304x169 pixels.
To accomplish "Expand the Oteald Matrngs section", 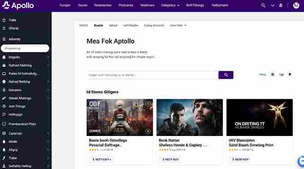I will [x=48, y=98].
